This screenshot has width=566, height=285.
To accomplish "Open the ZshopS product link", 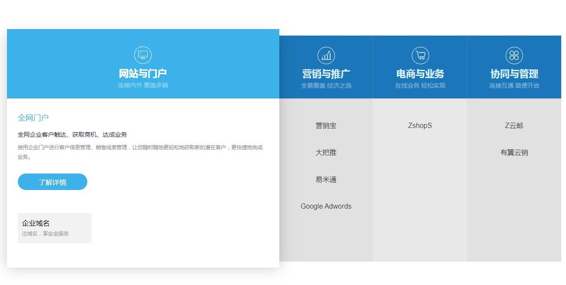I will (420, 126).
